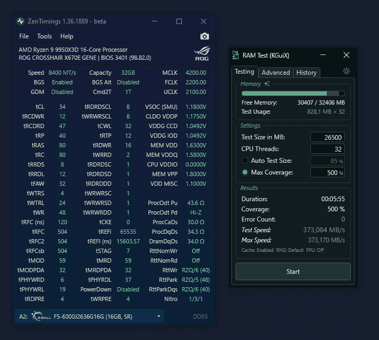Close the RAM Test window
This screenshot has height=340, width=379.
[346, 55]
